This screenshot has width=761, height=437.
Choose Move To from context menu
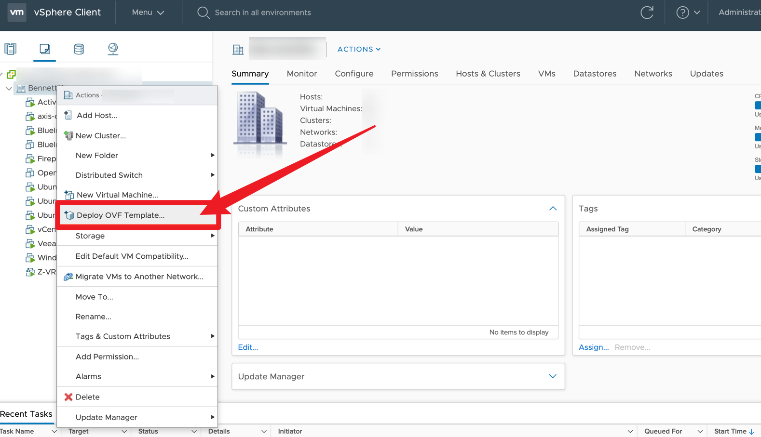click(137, 297)
